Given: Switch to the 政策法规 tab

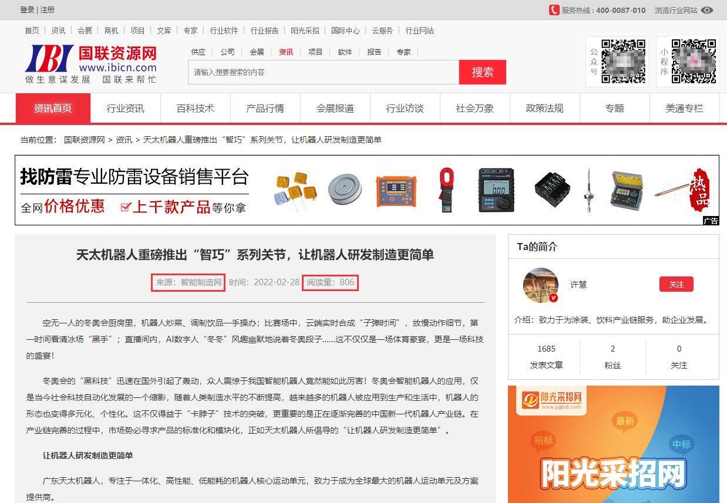Looking at the screenshot, I should click(x=544, y=109).
